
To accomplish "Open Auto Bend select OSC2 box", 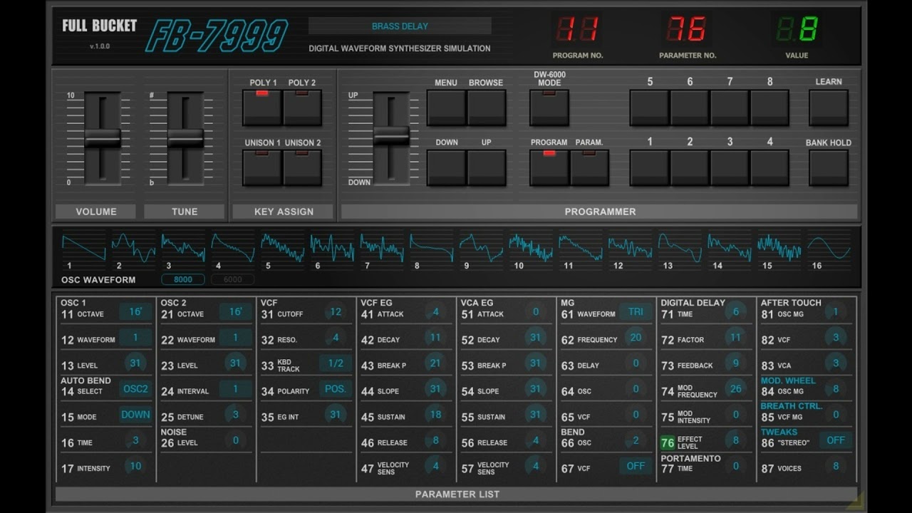I will point(135,389).
